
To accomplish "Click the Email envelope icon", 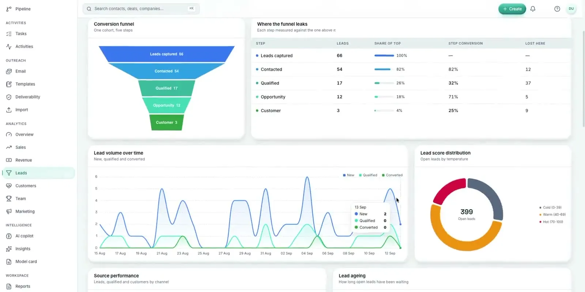I will (x=9, y=71).
